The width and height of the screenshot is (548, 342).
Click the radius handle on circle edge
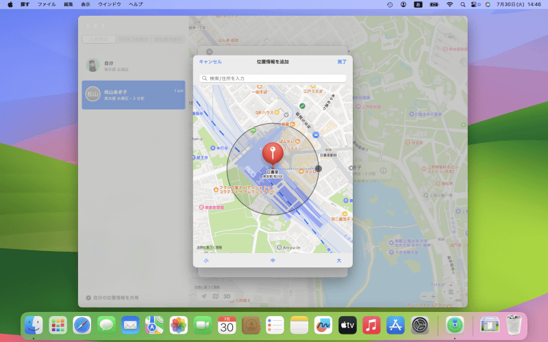[x=319, y=168]
